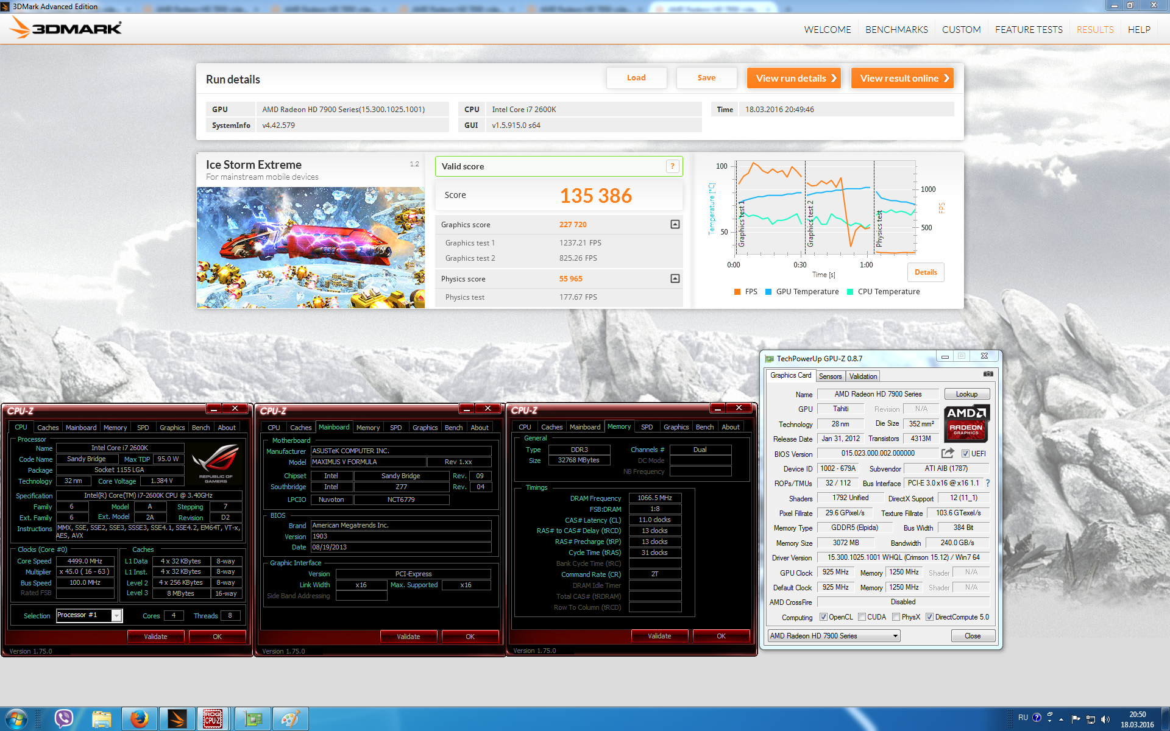
Task: Toggle the OpenCL checkbox
Action: pyautogui.click(x=824, y=617)
